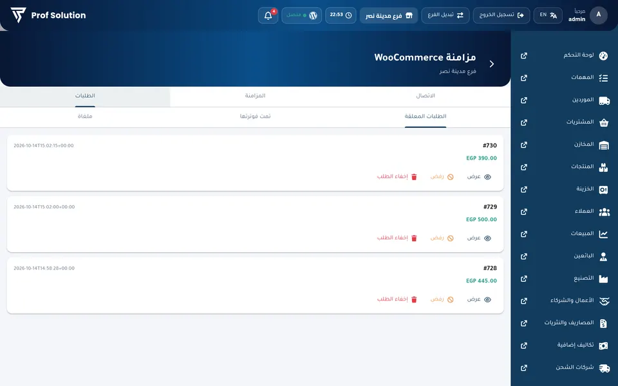This screenshot has width=618, height=386.
Task: View order #728 using عرض
Action: [479, 300]
